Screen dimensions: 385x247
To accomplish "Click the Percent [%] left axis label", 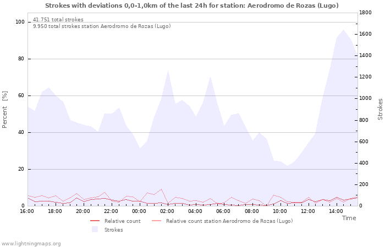I will (5, 110).
